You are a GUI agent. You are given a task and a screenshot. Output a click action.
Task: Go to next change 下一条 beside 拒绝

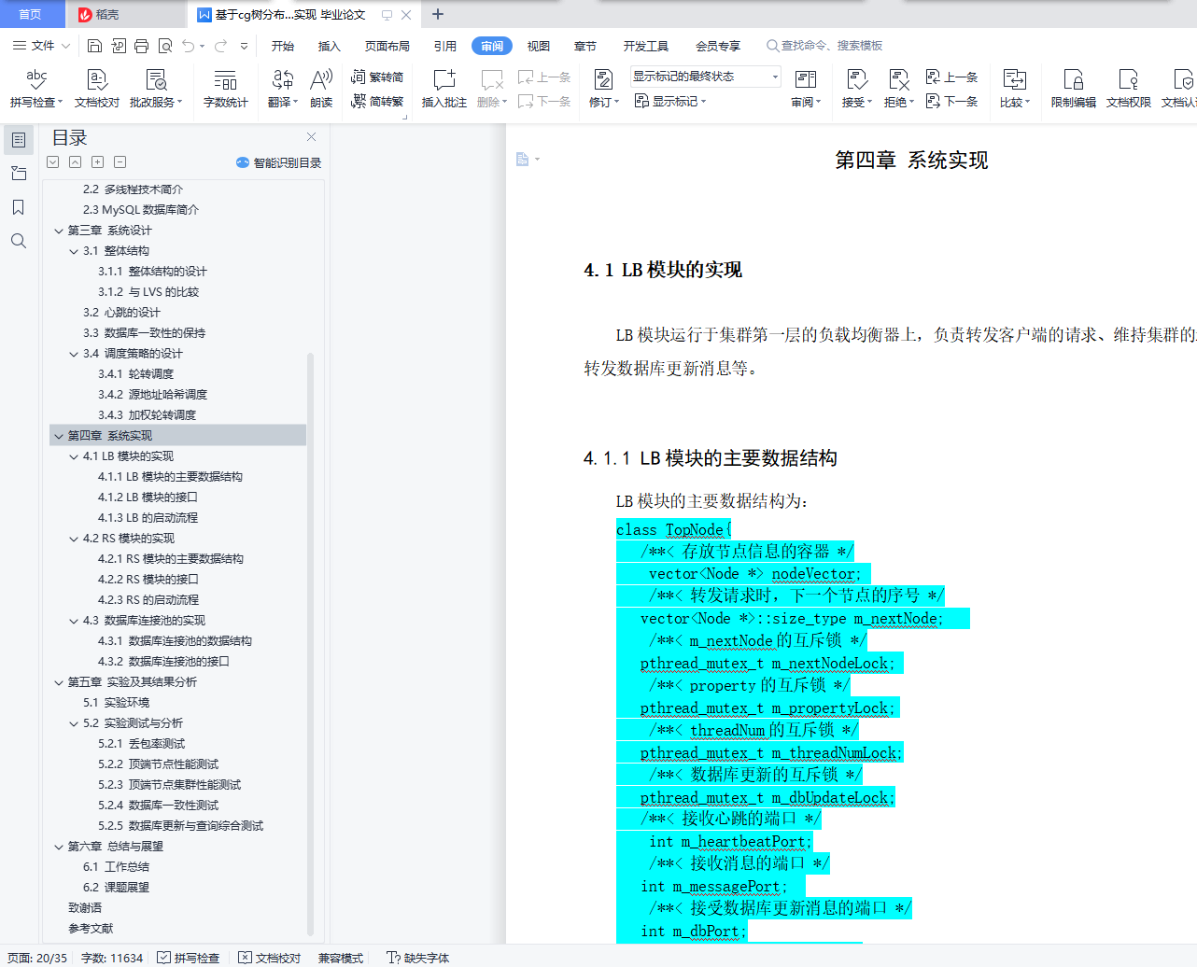(x=951, y=101)
